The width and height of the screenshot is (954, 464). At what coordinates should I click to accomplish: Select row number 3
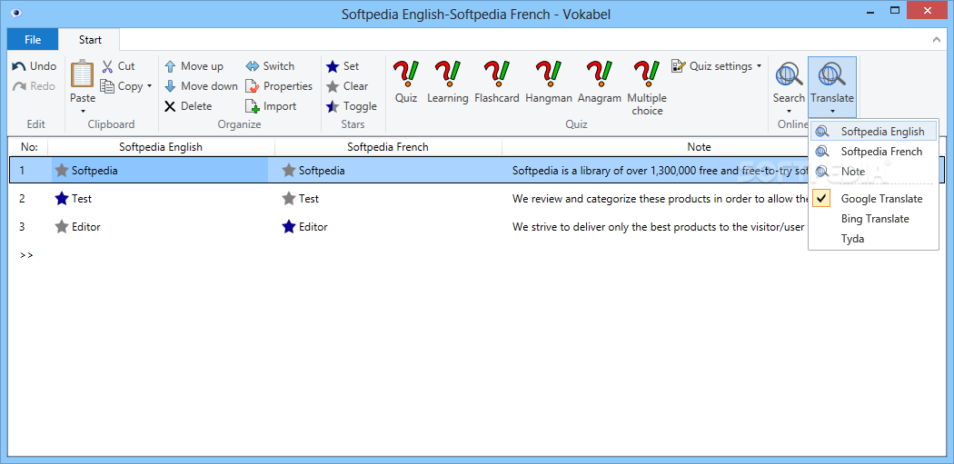[x=23, y=227]
